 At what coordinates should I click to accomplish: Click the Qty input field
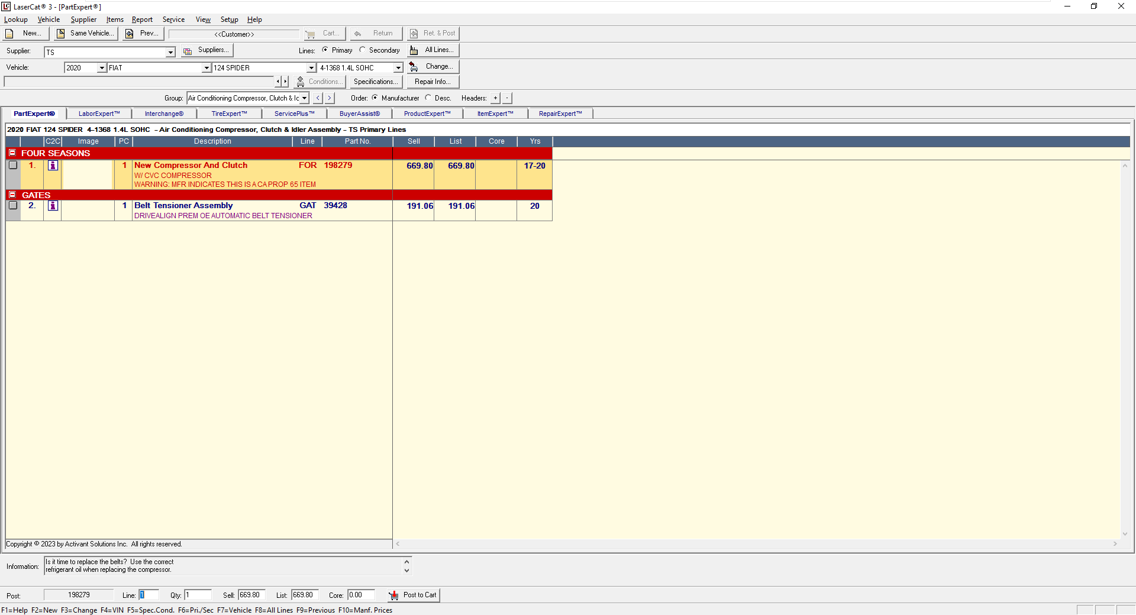tap(198, 595)
